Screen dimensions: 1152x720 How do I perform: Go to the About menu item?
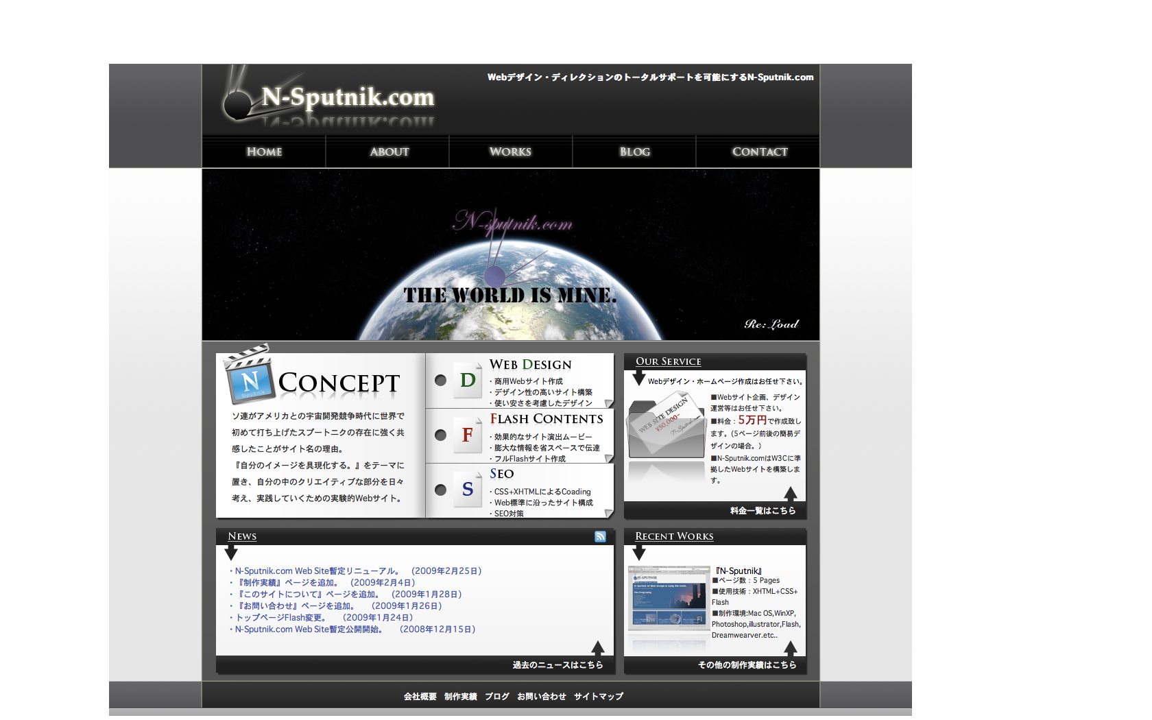point(389,152)
